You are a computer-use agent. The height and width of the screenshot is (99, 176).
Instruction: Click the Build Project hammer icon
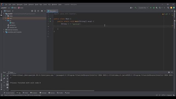(x=136, y=8)
